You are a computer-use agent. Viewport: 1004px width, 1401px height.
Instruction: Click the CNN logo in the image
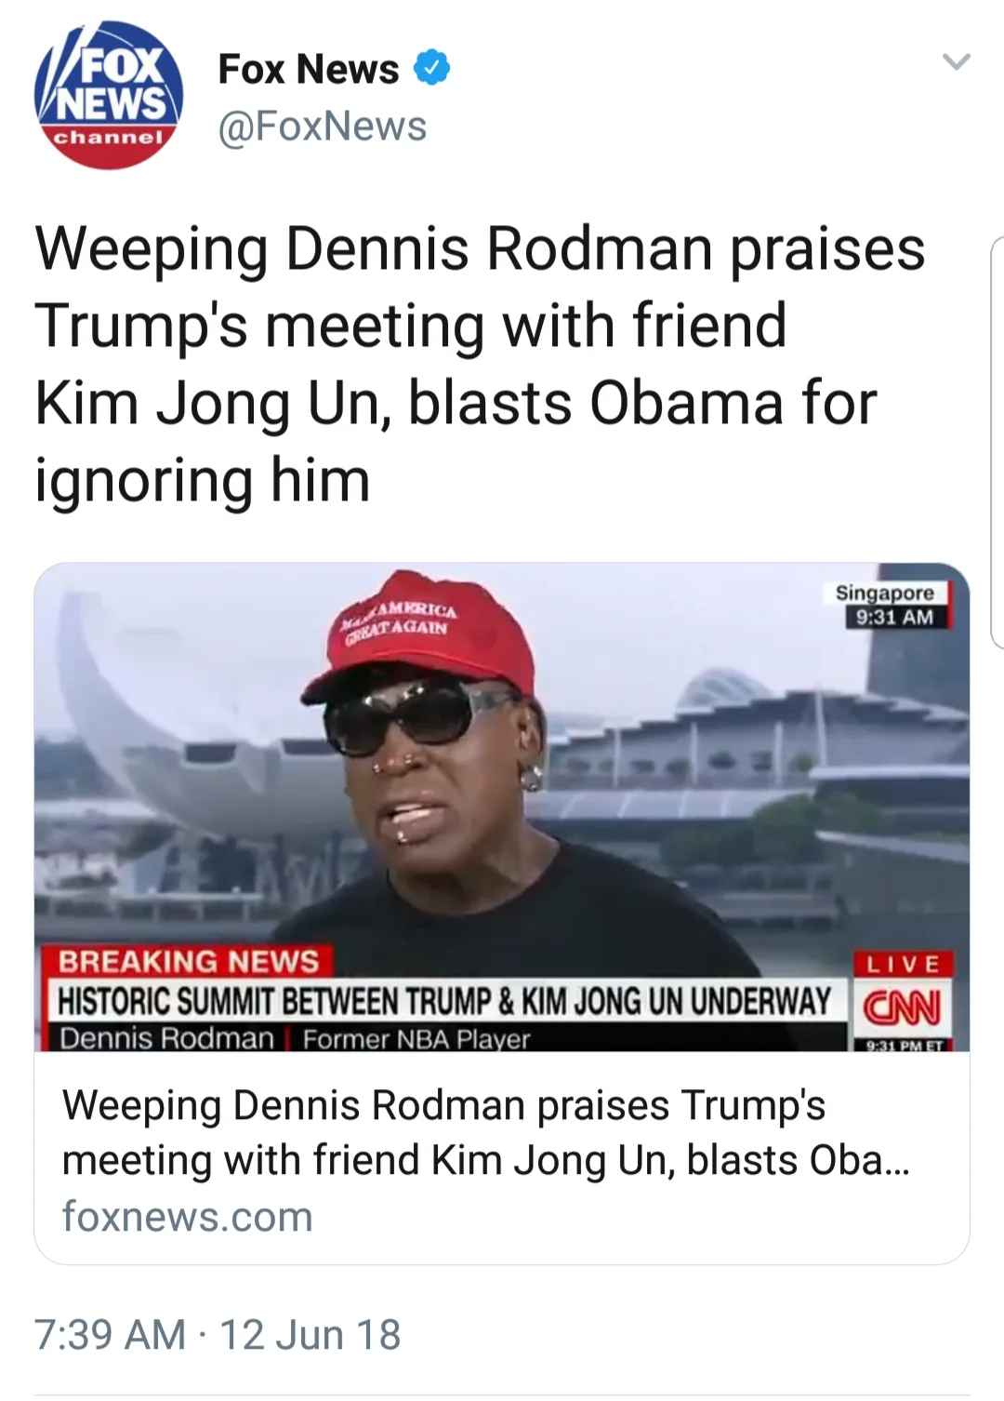click(x=902, y=1007)
